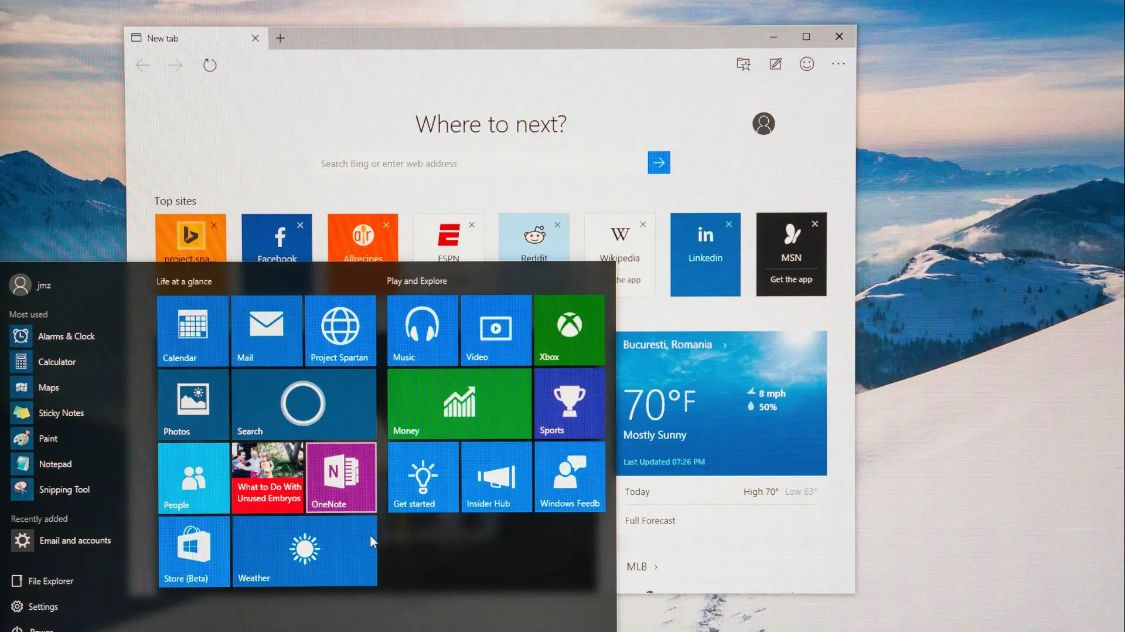Screen dimensions: 1125x632
Task: Open the Calendar tile
Action: [193, 331]
